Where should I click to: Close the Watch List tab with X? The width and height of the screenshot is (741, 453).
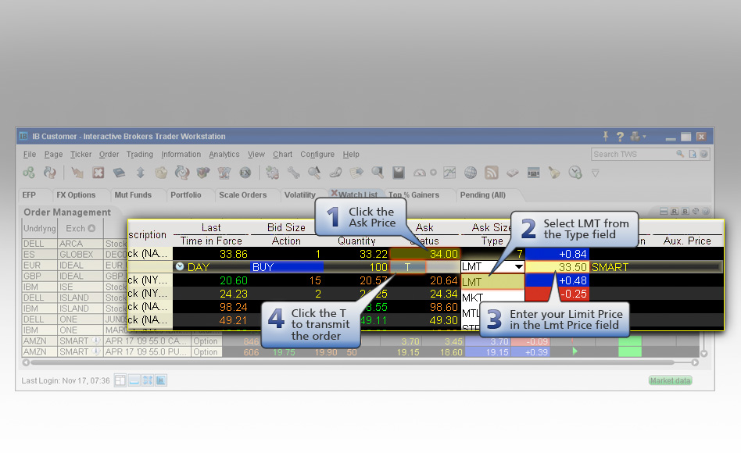334,193
